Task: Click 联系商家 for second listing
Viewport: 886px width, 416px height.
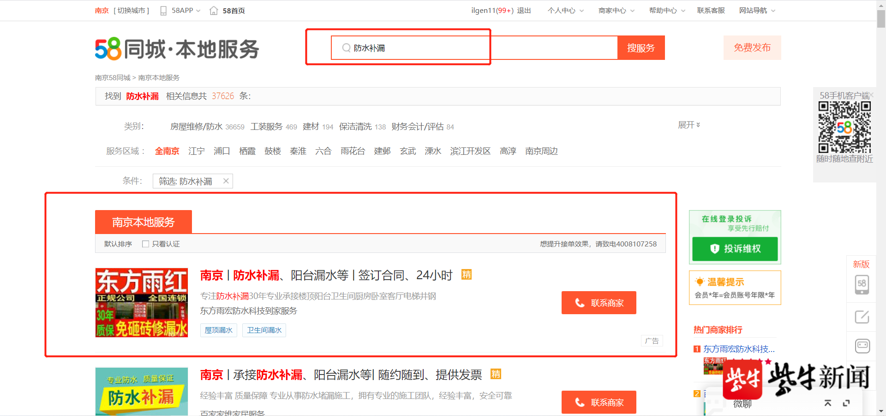Action: coord(599,402)
